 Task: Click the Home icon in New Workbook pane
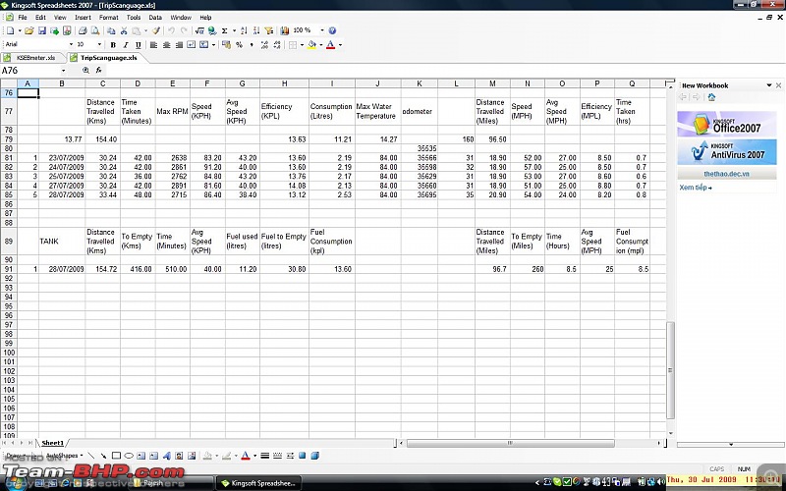point(711,97)
